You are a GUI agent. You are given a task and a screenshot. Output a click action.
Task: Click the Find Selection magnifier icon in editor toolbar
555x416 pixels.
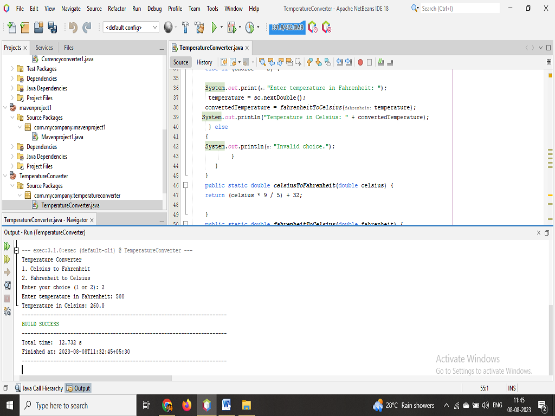pos(262,62)
